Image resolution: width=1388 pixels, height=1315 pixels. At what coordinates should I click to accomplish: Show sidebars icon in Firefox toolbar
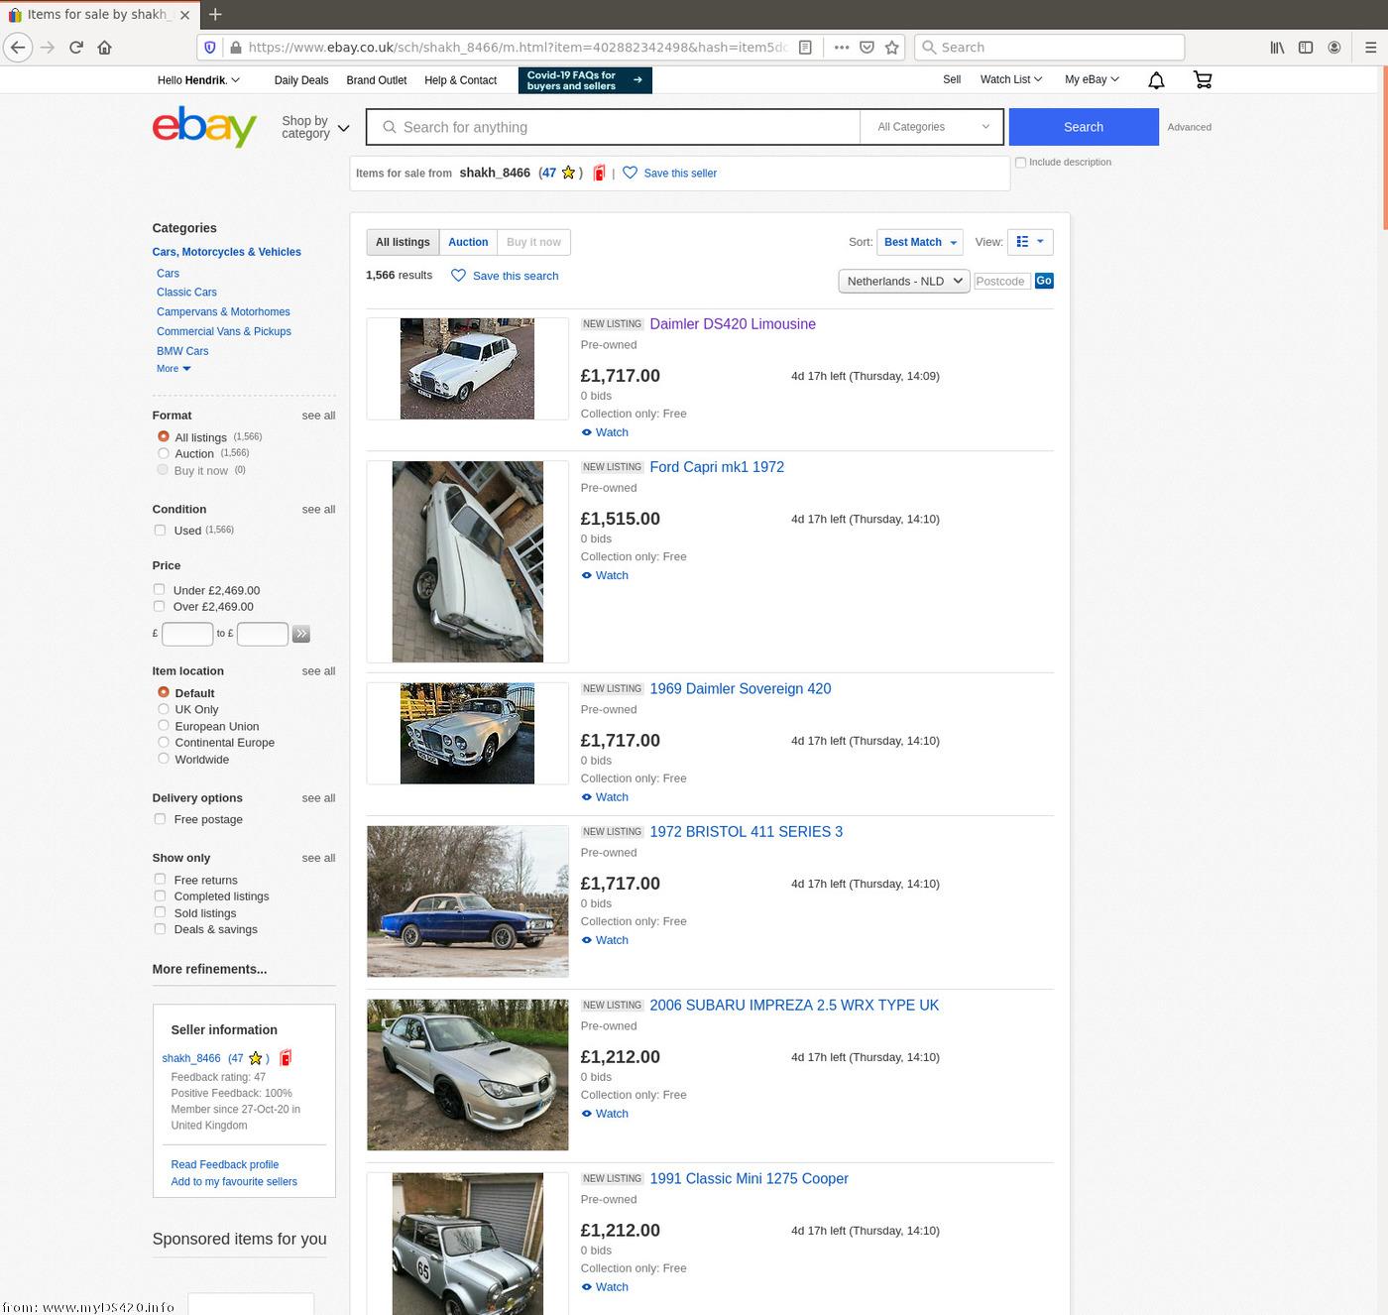point(1306,47)
